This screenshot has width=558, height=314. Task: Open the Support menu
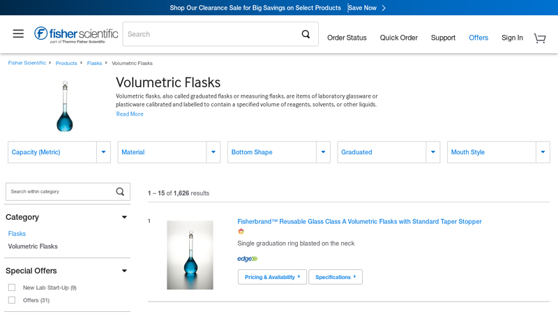443,38
